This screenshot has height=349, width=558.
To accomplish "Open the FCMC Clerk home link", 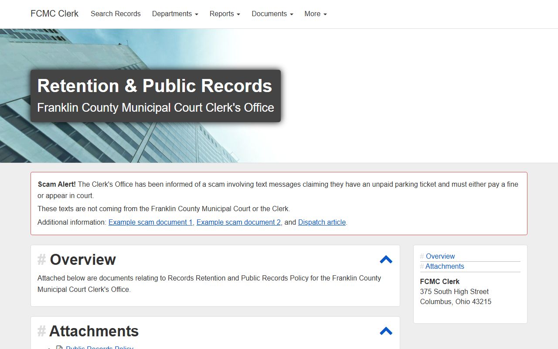I will [54, 14].
